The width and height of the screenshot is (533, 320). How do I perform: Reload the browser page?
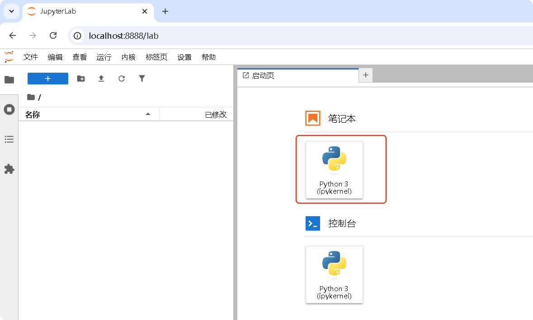tap(53, 36)
